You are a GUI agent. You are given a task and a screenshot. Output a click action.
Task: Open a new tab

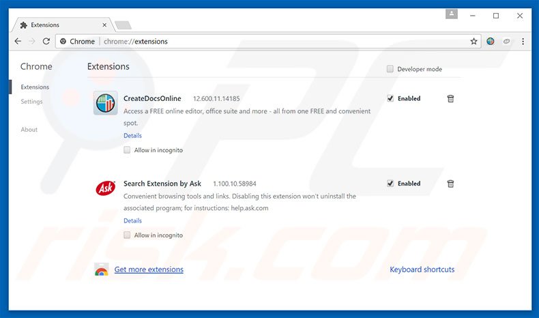(x=123, y=25)
